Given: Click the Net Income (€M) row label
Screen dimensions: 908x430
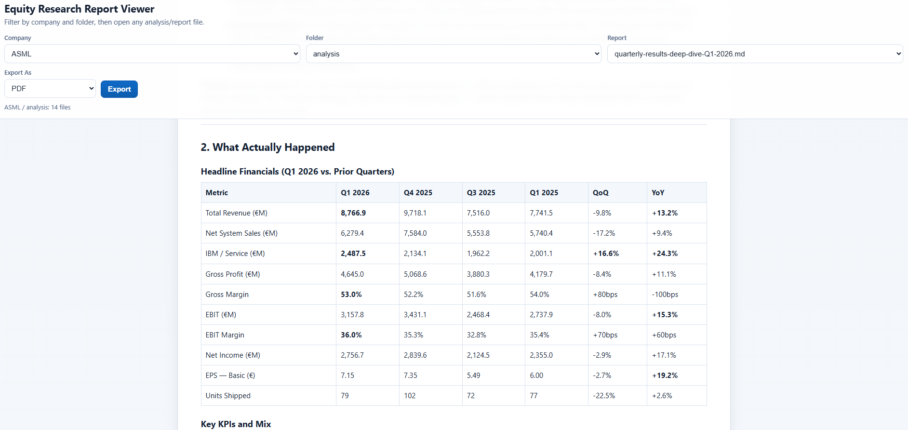Looking at the screenshot, I should click(233, 355).
